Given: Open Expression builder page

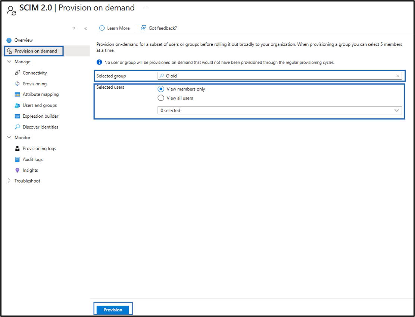Looking at the screenshot, I should (41, 116).
